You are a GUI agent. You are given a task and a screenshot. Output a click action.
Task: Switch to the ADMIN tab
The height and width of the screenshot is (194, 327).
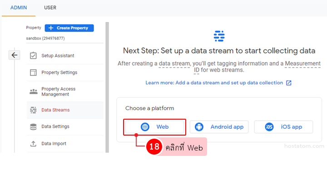19,8
